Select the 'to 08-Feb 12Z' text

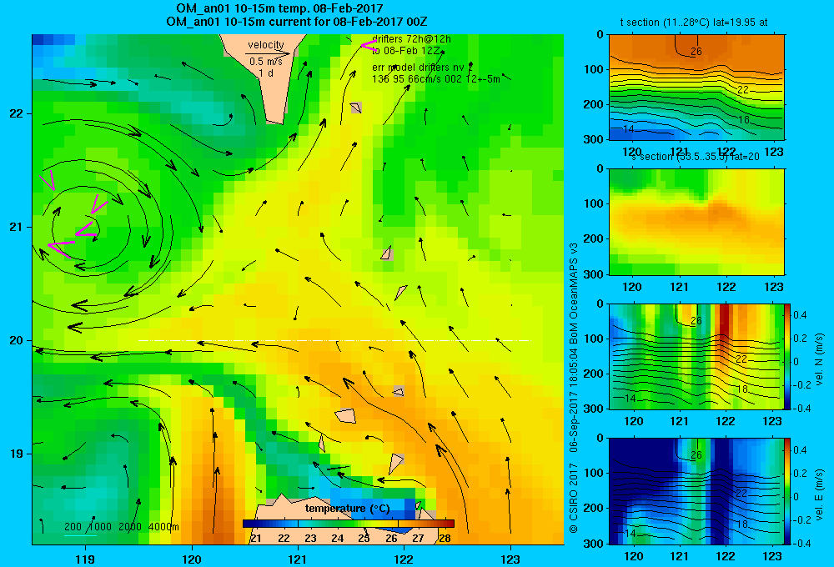[406, 51]
